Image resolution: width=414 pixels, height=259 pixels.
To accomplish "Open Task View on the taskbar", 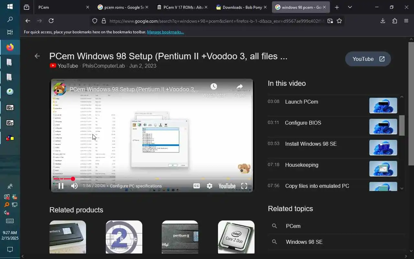I will (10, 32).
